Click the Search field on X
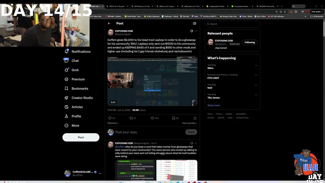 233,24
